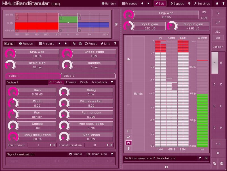Select previous Band 1 preset arrow
This screenshot has width=227, height=171.
59,44
